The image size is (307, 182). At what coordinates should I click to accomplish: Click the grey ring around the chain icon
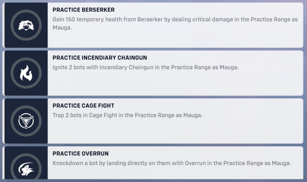[x=13, y=121]
